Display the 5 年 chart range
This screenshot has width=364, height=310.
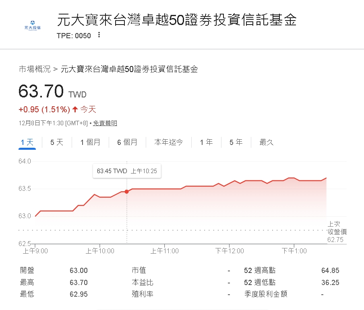(x=236, y=142)
